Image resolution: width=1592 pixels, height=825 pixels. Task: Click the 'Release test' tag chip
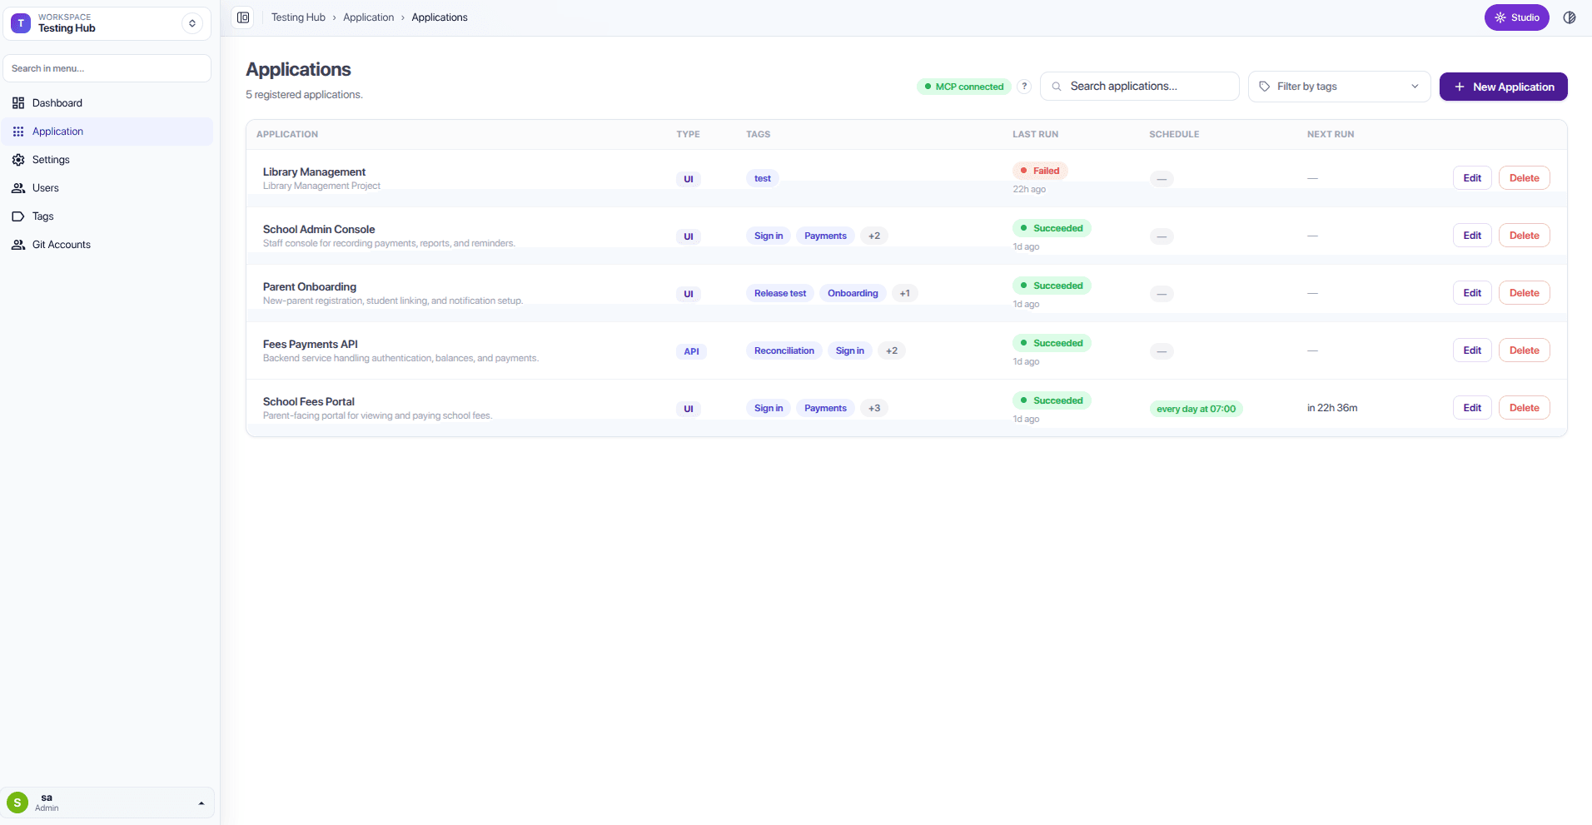tap(780, 294)
